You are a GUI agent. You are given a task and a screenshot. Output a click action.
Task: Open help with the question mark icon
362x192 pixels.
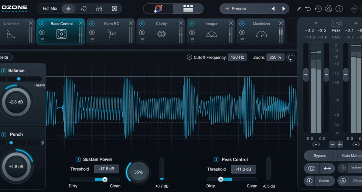339,9
